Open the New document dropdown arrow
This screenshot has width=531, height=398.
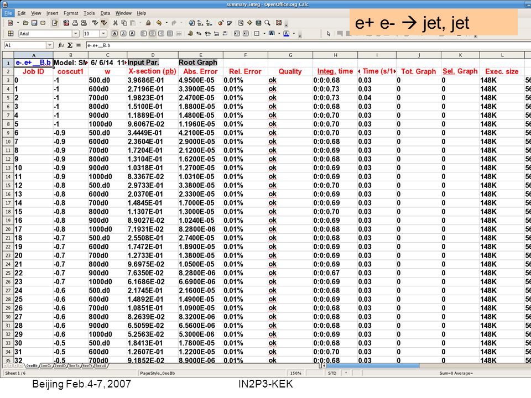pos(18,23)
